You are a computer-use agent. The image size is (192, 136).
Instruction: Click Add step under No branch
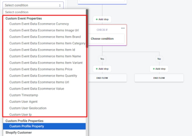pos(159,69)
